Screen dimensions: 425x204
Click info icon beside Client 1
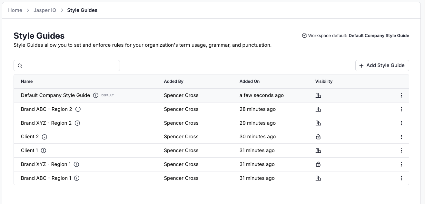(44, 151)
